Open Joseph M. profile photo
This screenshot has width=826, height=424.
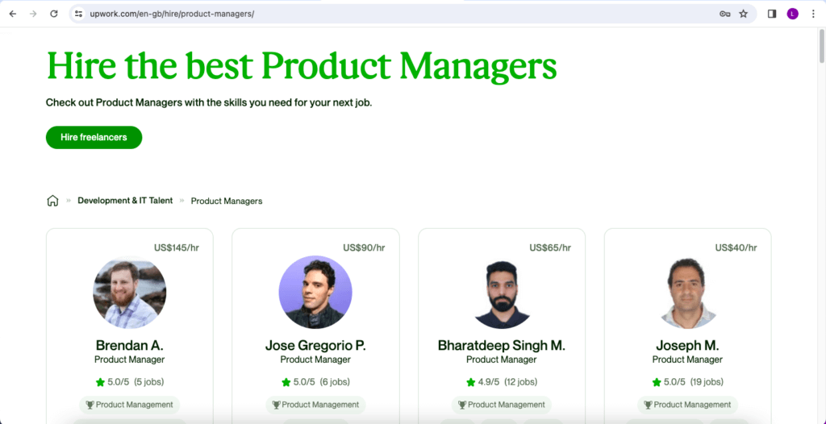pyautogui.click(x=687, y=292)
